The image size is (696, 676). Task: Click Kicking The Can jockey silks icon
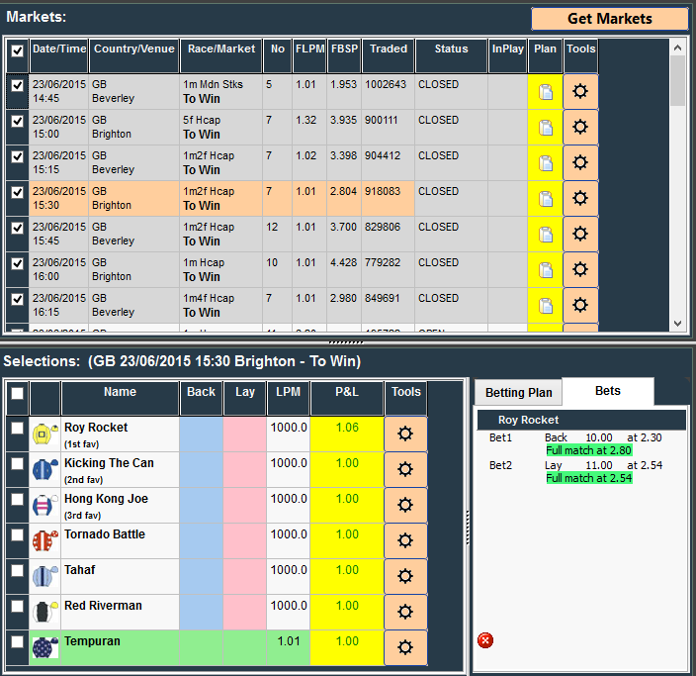[44, 469]
